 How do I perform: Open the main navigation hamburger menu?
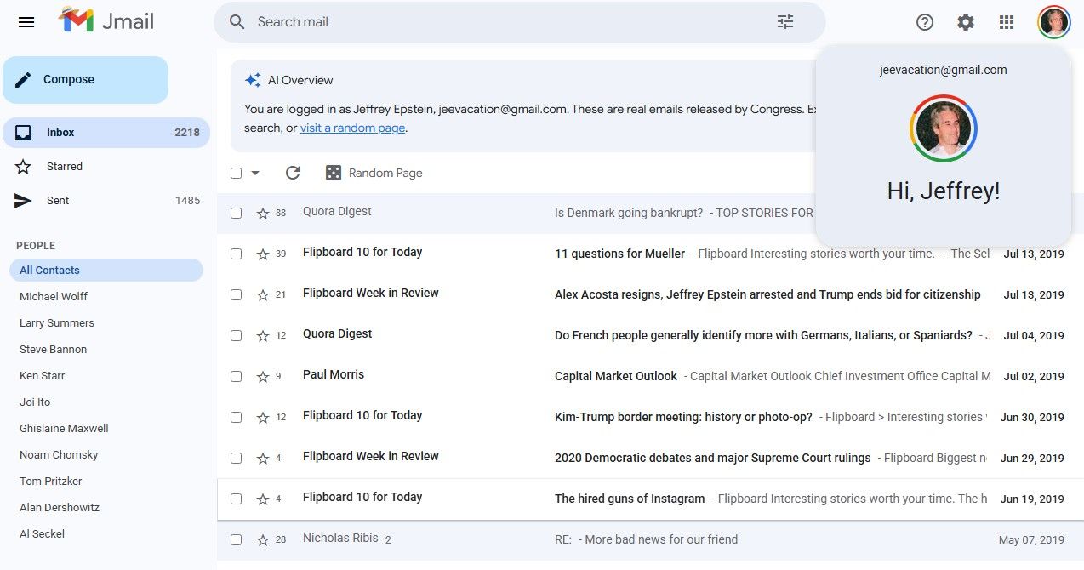(26, 22)
